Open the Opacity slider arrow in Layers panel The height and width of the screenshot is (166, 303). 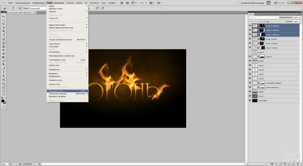tap(300, 17)
